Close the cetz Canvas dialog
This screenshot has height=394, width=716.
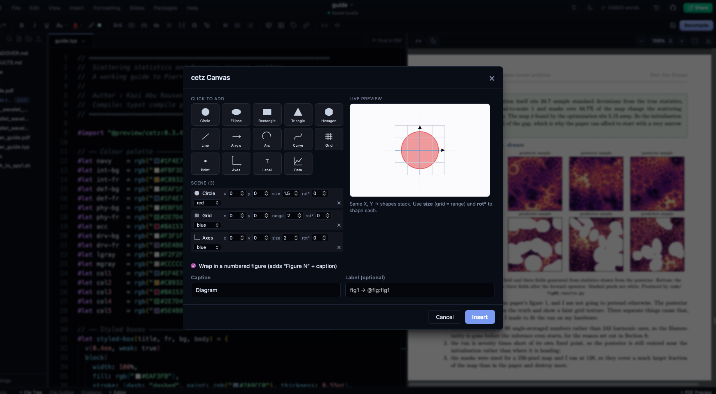pyautogui.click(x=492, y=78)
